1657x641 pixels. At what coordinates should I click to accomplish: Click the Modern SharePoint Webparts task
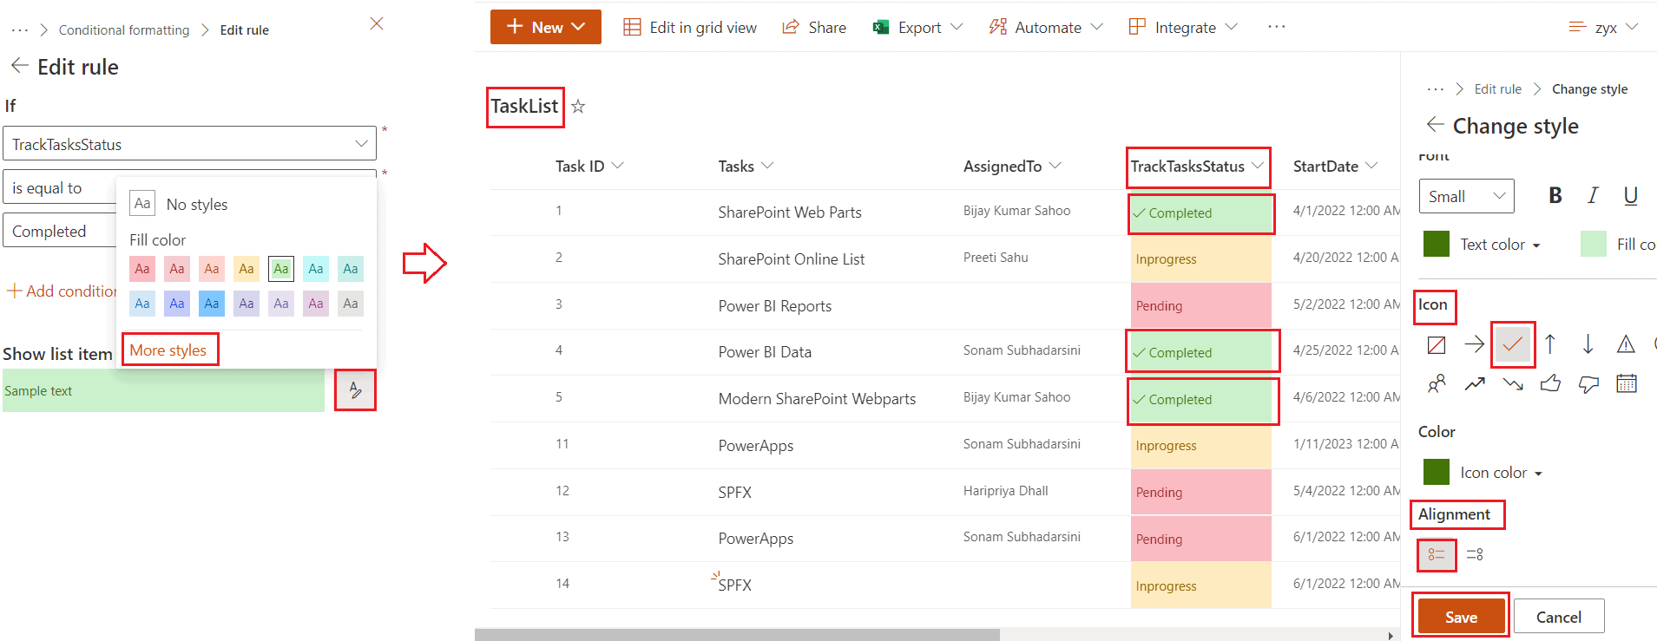(x=817, y=399)
